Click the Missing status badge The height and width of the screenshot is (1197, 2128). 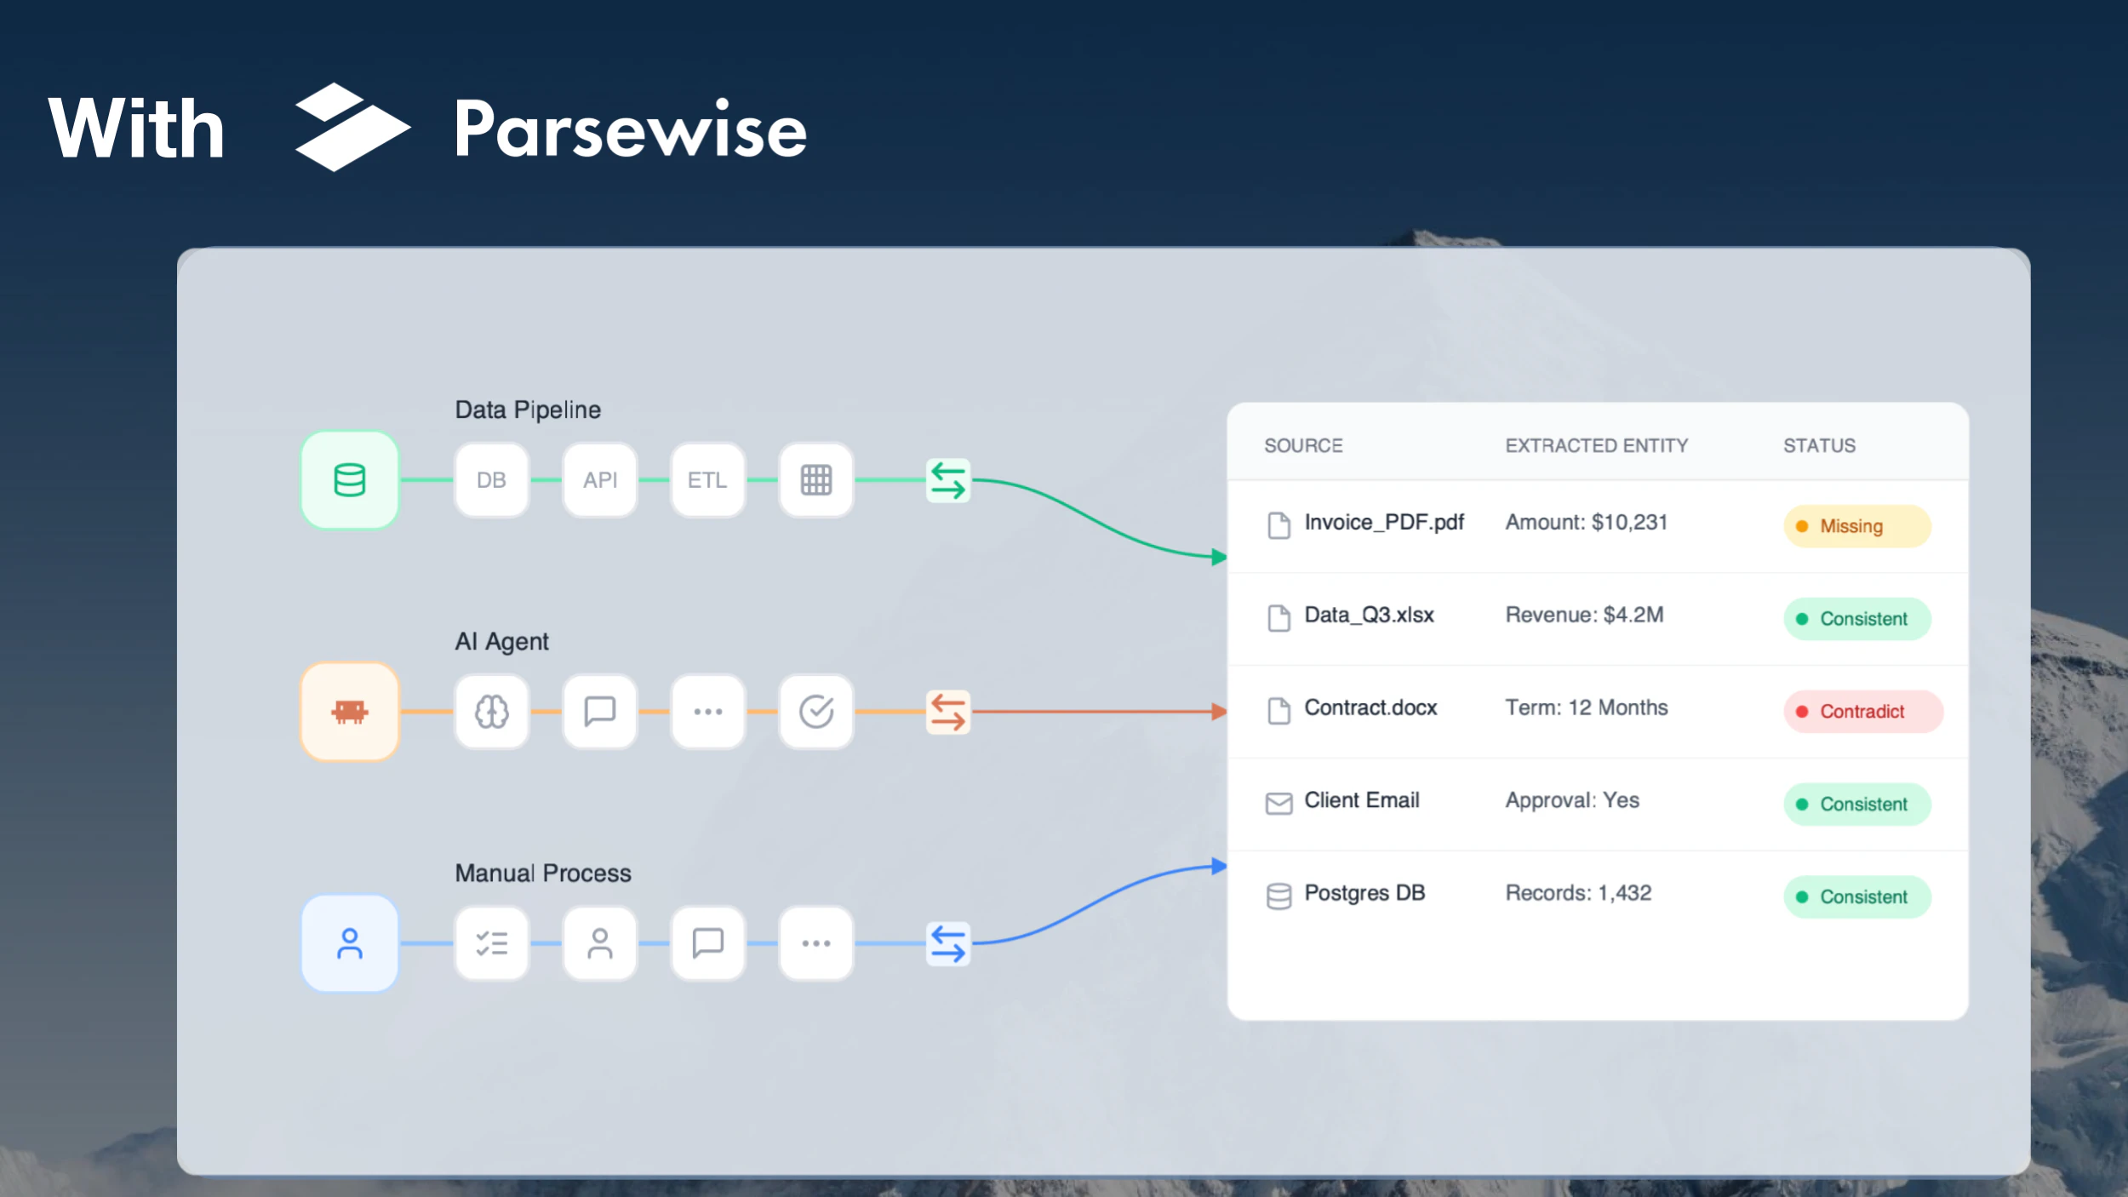point(1856,526)
